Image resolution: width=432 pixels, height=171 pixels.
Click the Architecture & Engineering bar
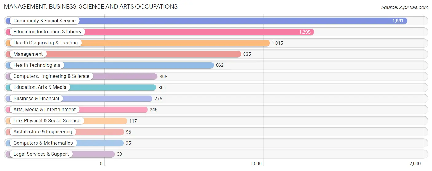click(x=64, y=132)
